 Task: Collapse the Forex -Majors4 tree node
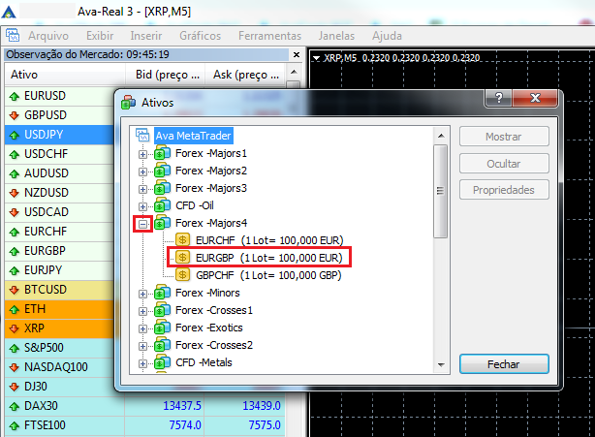point(142,224)
